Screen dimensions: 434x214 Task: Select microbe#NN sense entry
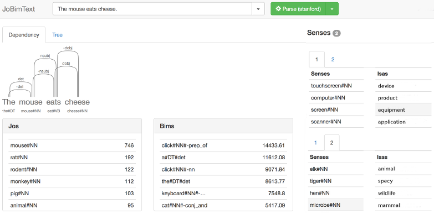[336, 205]
